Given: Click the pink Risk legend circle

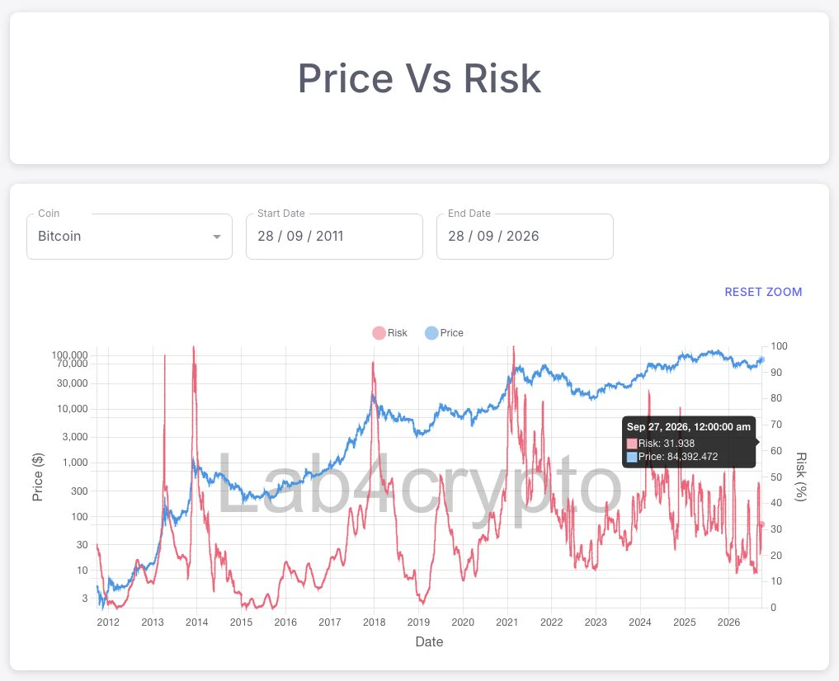Looking at the screenshot, I should (379, 333).
